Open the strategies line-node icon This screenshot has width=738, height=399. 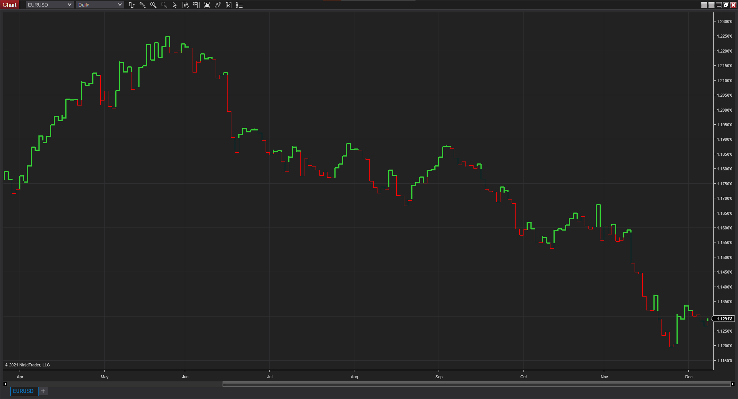(218, 5)
